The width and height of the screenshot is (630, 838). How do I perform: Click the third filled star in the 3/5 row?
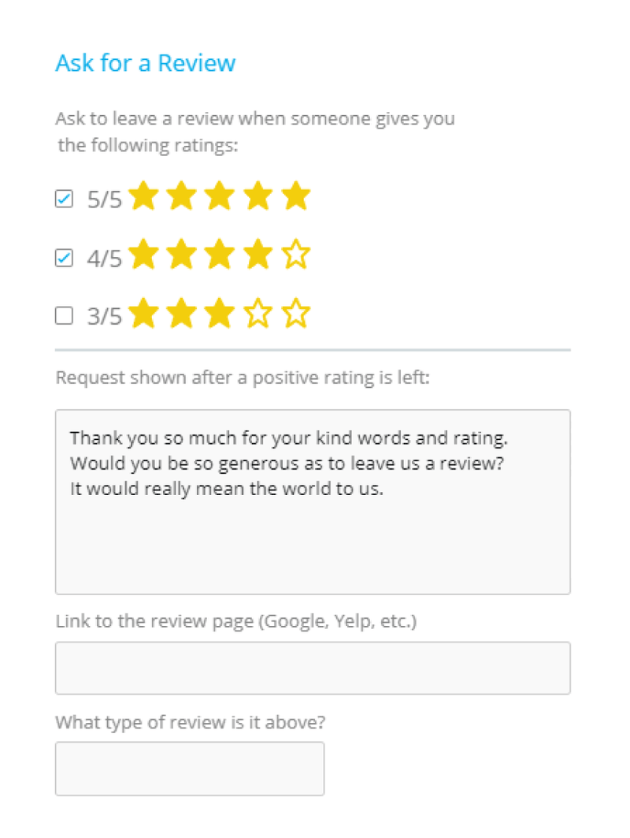point(220,313)
